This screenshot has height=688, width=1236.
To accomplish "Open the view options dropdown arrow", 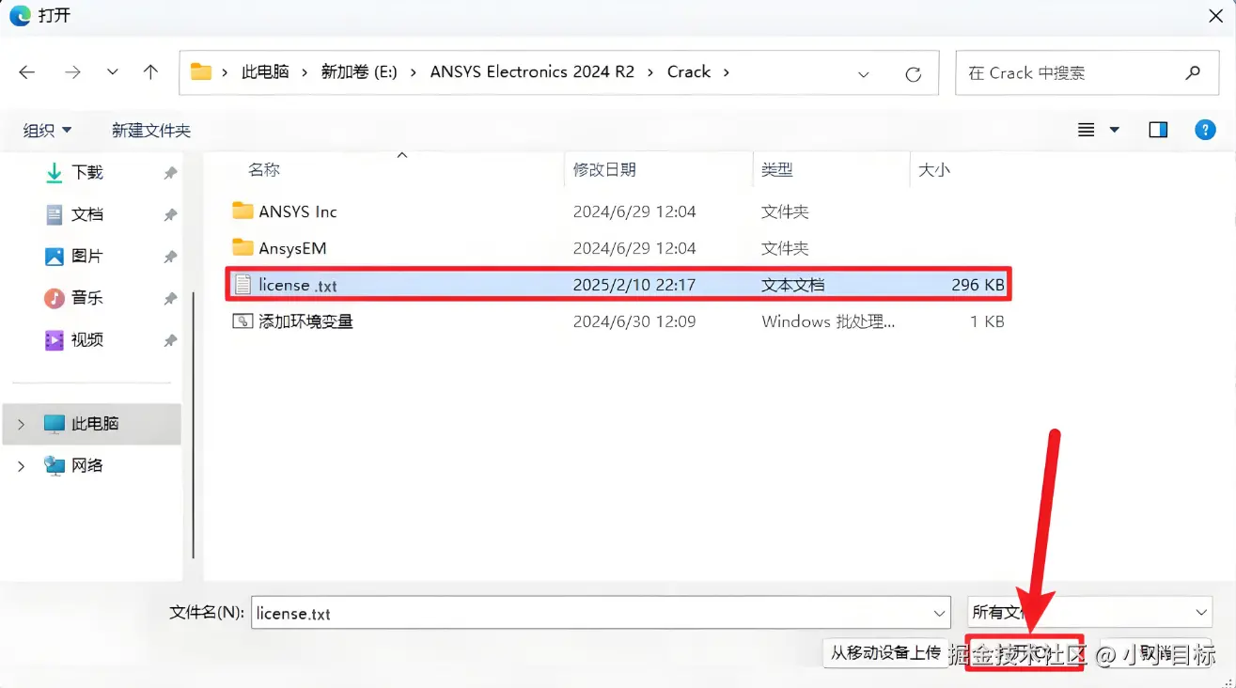I will 1115,130.
